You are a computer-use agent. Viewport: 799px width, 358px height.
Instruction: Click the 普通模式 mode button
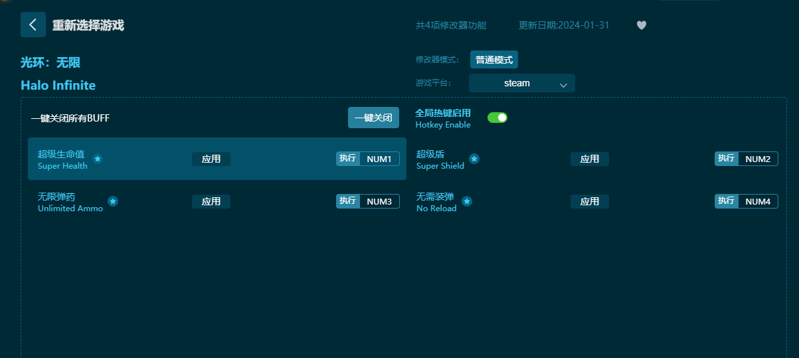point(494,59)
